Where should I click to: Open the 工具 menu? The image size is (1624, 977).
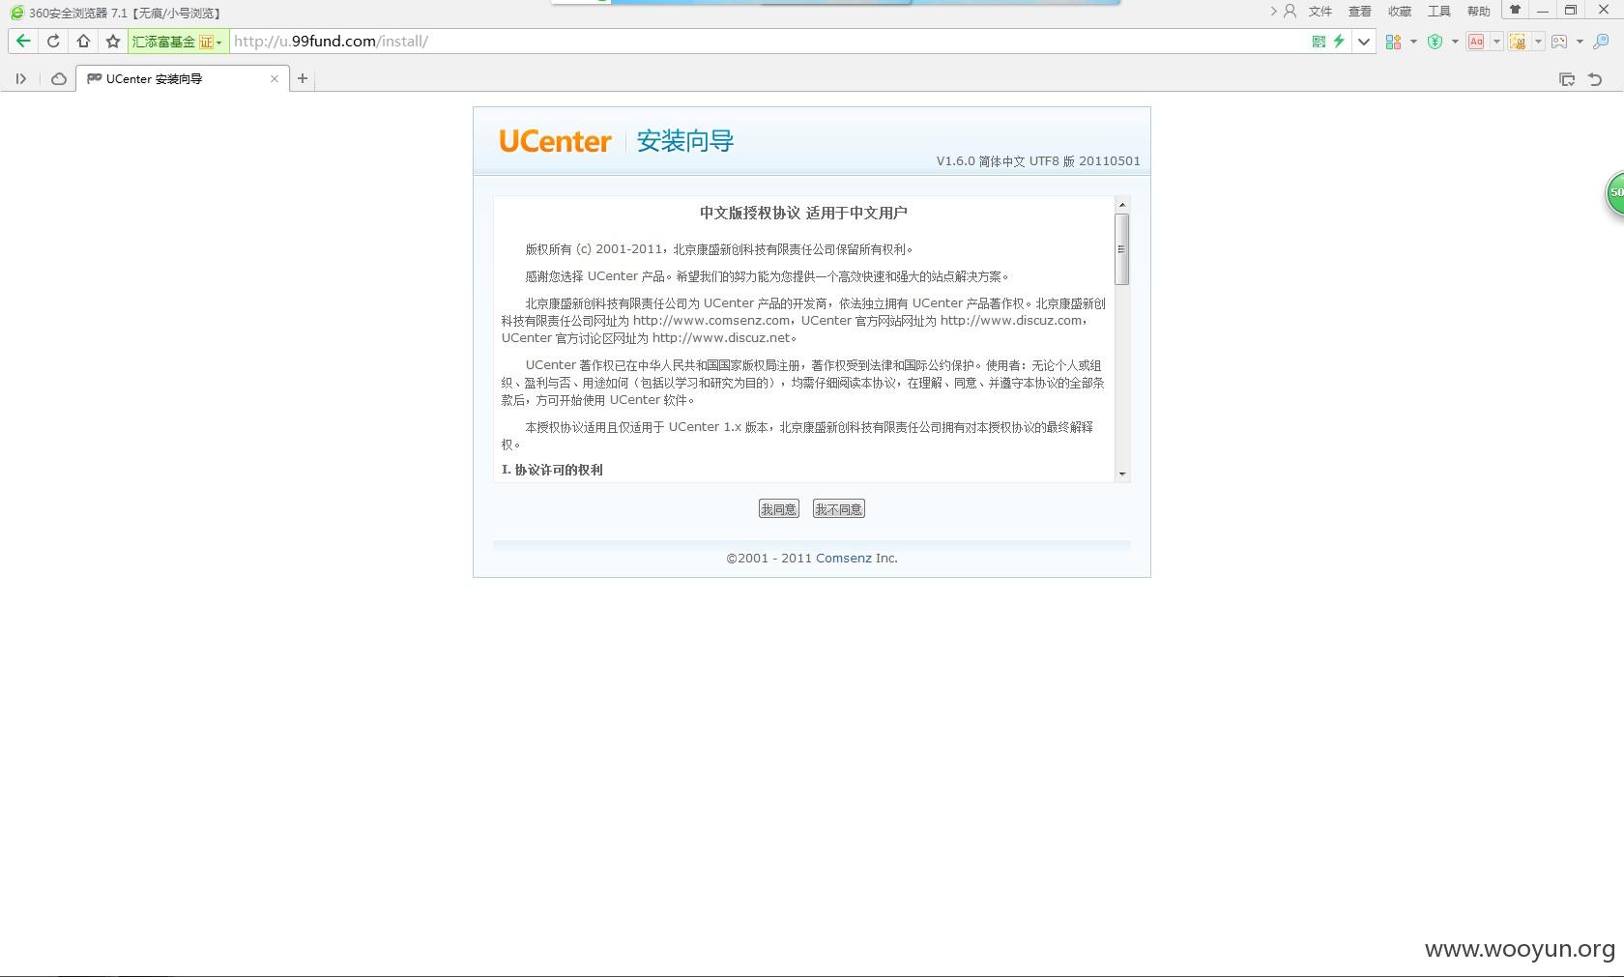point(1439,12)
